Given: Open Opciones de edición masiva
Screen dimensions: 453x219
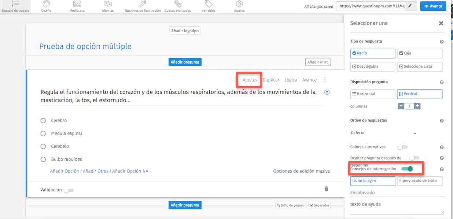Looking at the screenshot, I should [x=301, y=171].
